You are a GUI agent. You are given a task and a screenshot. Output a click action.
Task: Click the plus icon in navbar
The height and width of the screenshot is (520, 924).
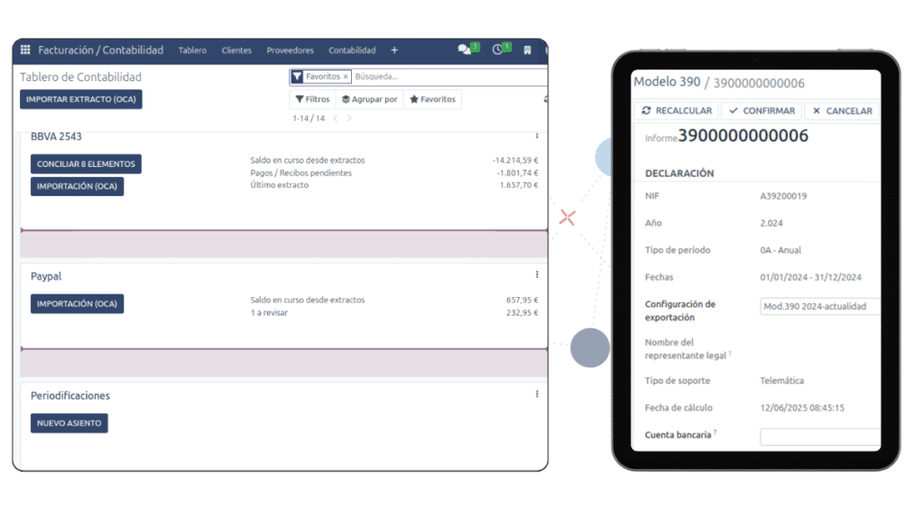pyautogui.click(x=394, y=51)
